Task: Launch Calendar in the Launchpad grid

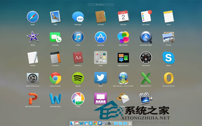Action: (x=123, y=16)
